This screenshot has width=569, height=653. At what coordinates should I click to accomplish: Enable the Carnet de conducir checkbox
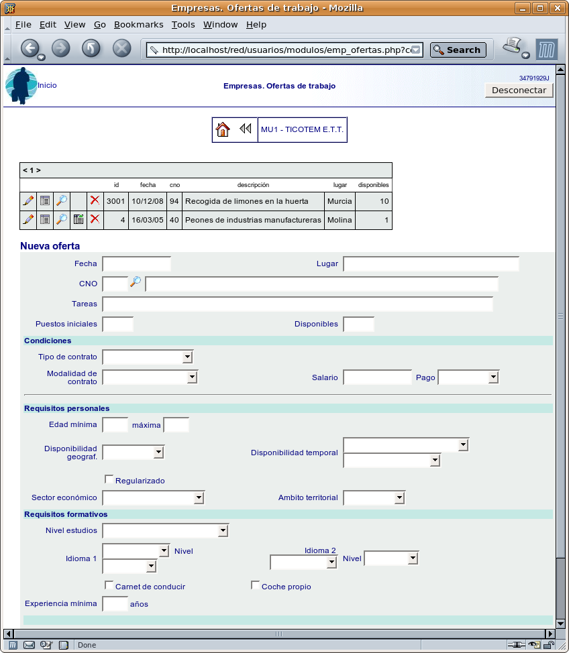[109, 585]
